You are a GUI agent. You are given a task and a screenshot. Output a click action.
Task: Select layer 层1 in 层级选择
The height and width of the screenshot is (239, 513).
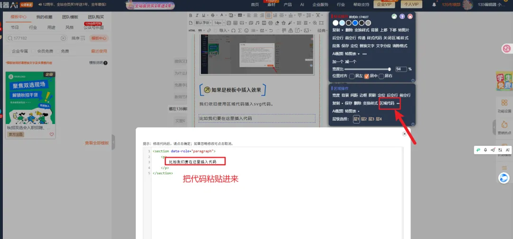point(356,119)
